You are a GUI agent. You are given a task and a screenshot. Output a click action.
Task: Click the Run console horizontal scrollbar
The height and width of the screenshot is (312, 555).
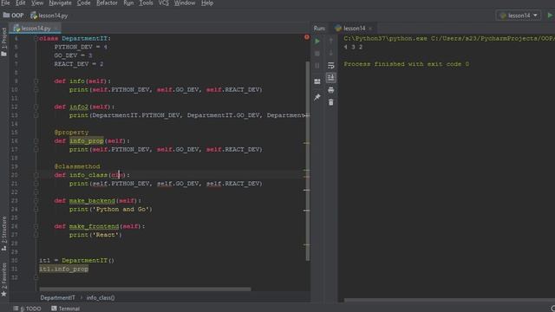click(449, 300)
